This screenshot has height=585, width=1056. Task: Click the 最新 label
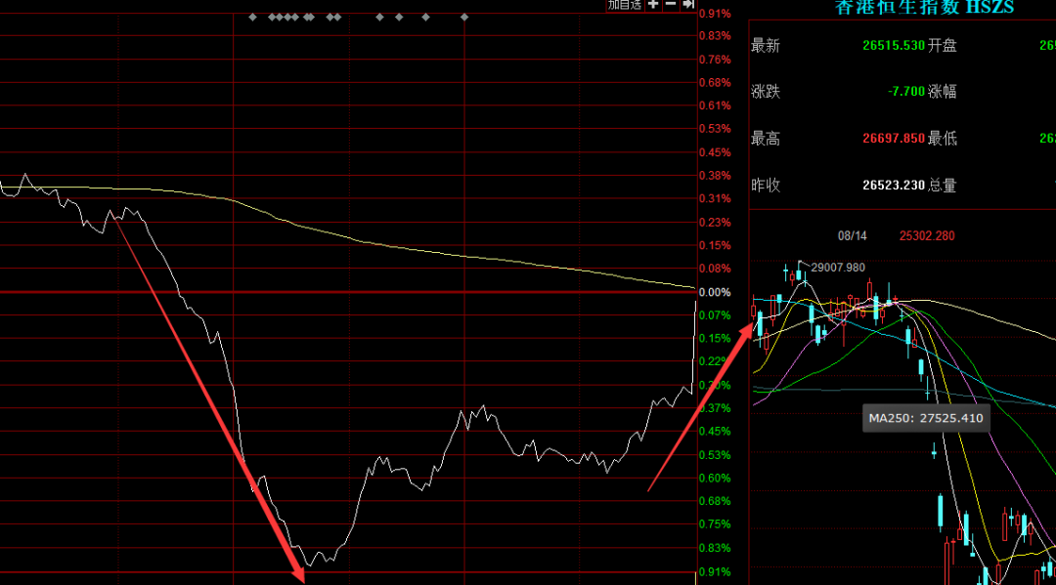[x=766, y=46]
